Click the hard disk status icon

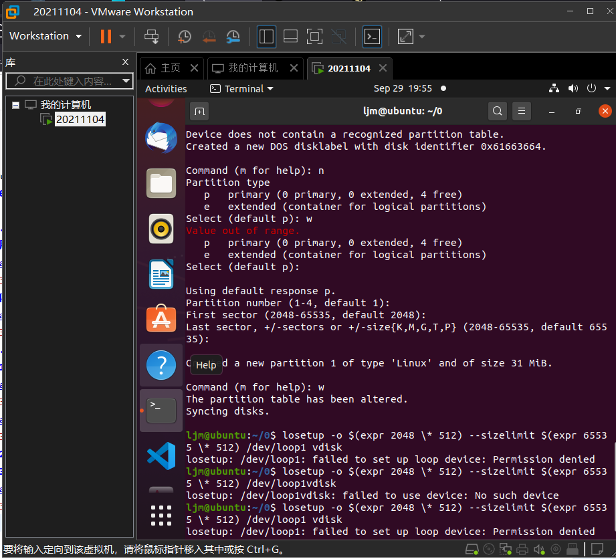472,549
